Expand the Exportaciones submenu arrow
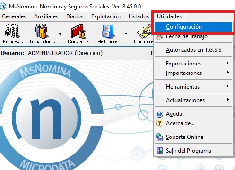This screenshot has width=235, height=170. tap(228, 63)
